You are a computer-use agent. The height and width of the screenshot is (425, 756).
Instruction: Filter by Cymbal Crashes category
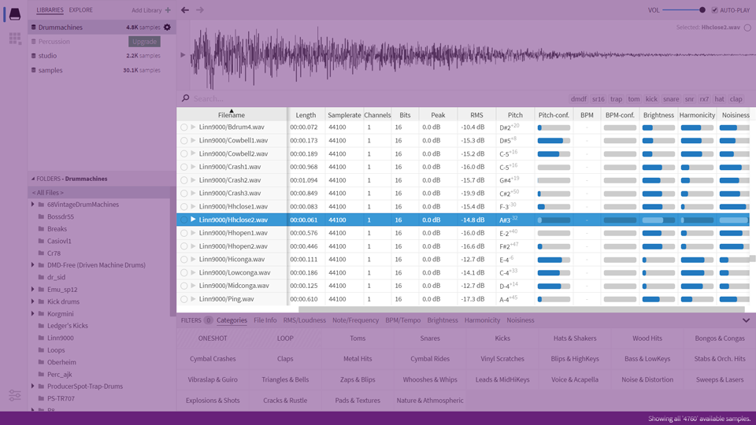[213, 359]
